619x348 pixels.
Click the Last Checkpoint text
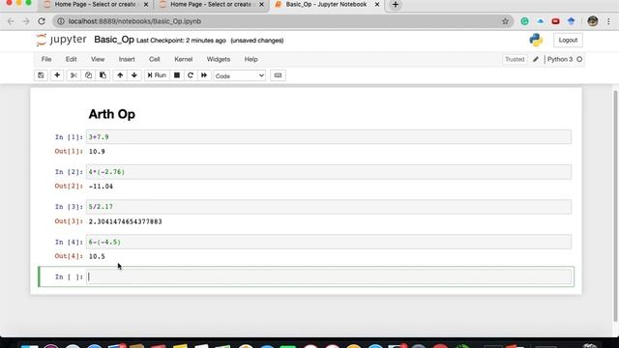[181, 41]
